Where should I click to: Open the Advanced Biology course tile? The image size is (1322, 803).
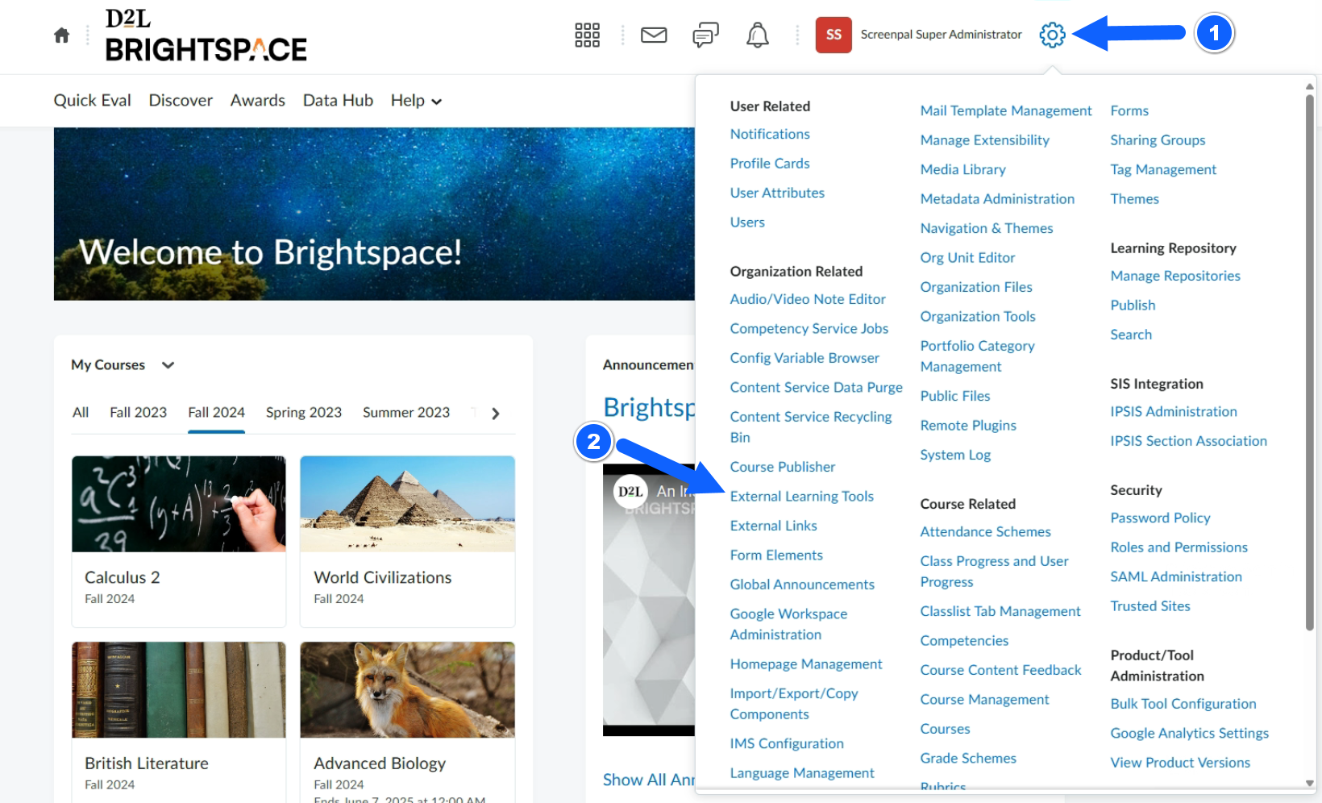407,722
